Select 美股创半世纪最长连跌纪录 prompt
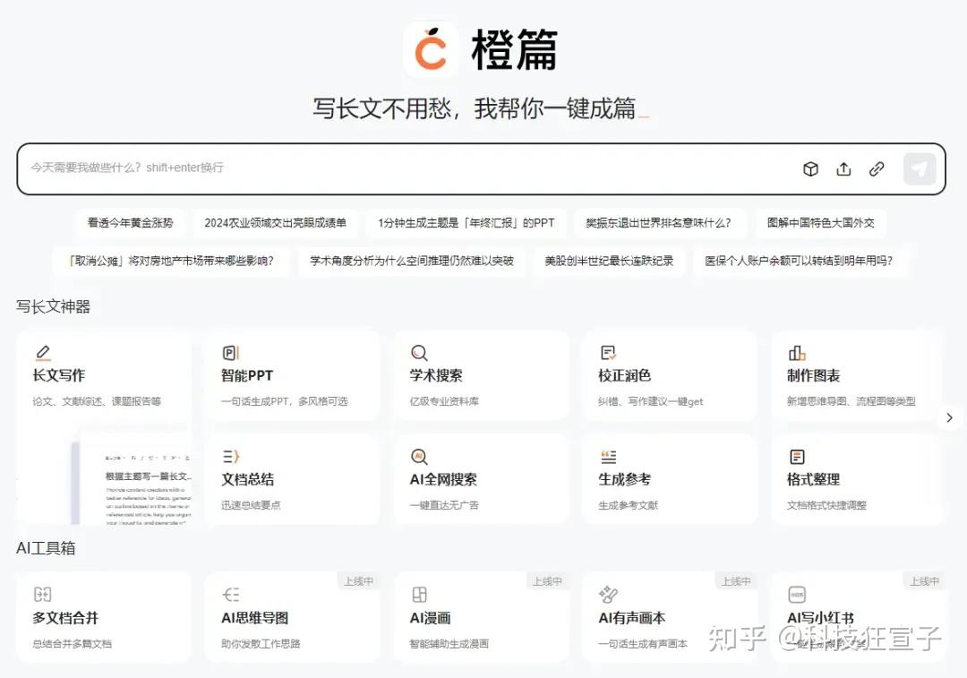Screen dimensions: 967x678 pos(609,262)
